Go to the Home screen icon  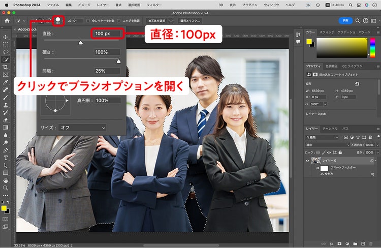coord(7,21)
